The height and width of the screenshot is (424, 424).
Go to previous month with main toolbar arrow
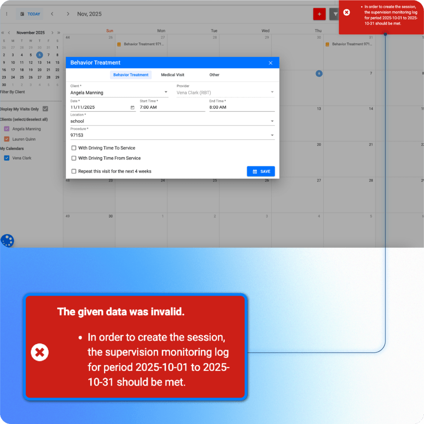(x=52, y=14)
